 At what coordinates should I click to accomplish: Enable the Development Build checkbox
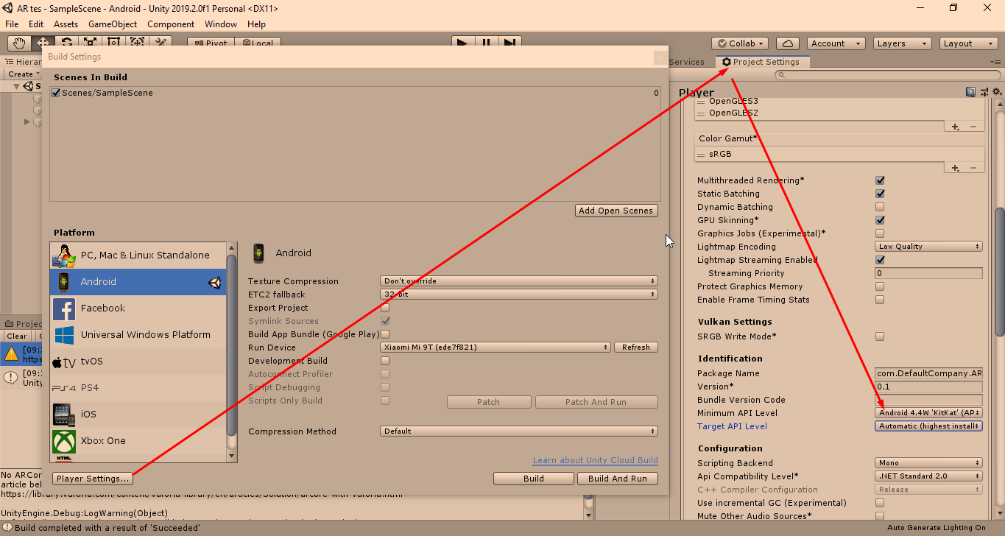tap(385, 361)
